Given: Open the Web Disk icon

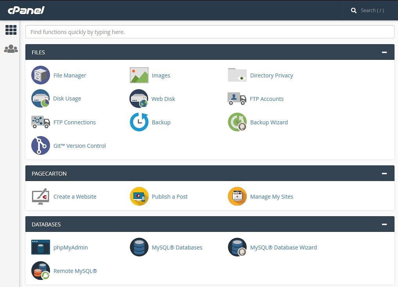Looking at the screenshot, I should [x=139, y=99].
